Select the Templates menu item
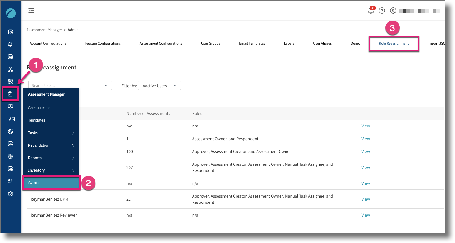This screenshot has width=455, height=243. coord(37,120)
